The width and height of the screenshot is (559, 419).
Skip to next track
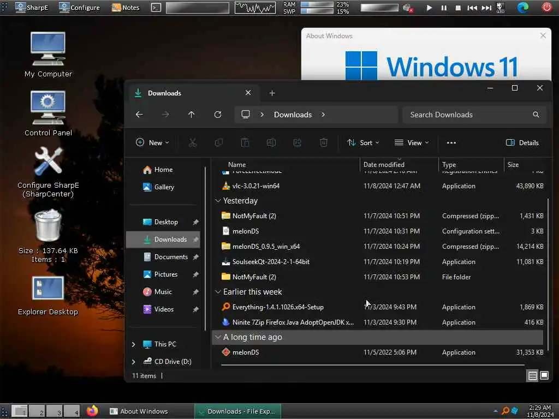(486, 8)
